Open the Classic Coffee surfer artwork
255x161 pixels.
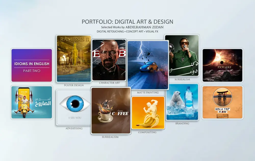pos(111,111)
